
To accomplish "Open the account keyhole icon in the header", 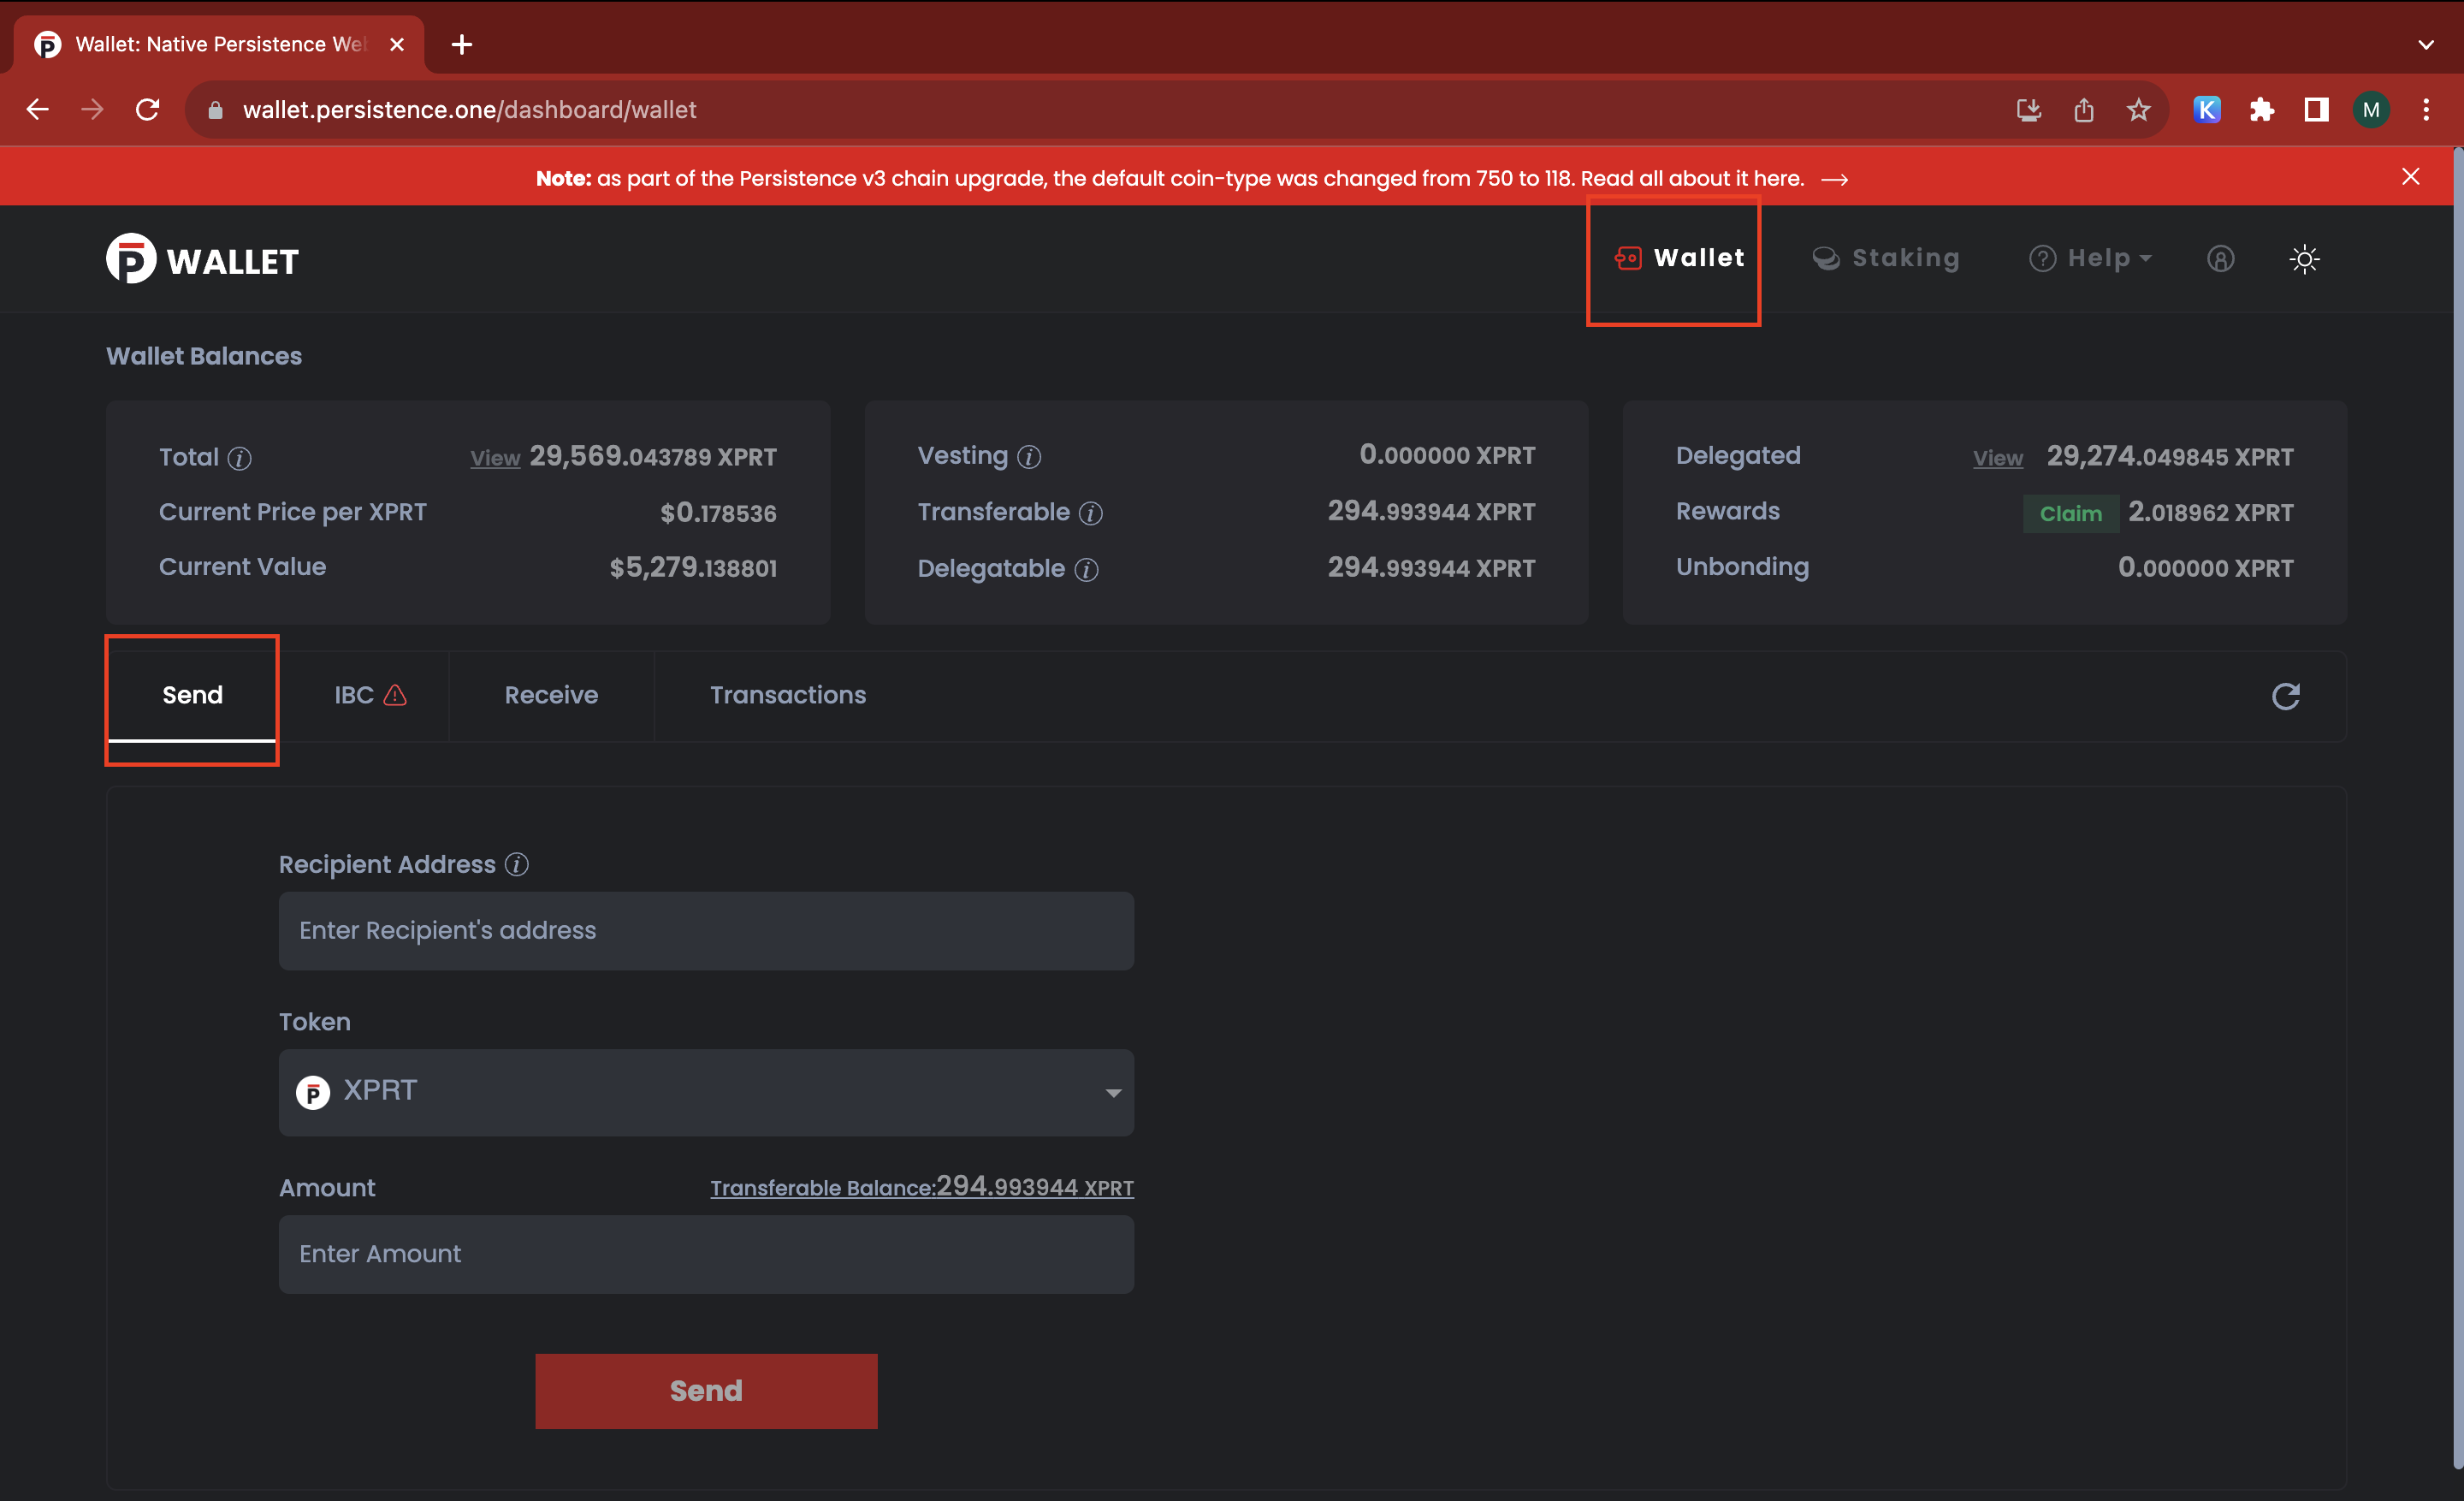I will (x=2220, y=259).
